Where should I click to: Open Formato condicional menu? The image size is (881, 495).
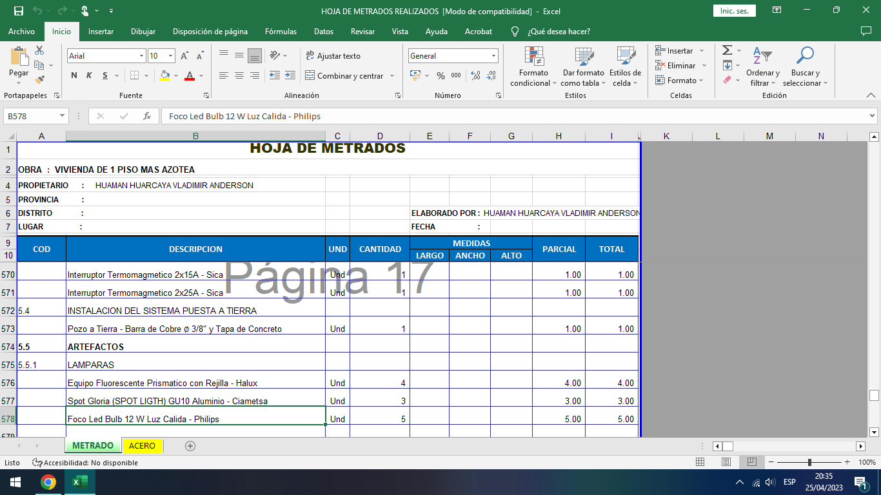pyautogui.click(x=533, y=66)
